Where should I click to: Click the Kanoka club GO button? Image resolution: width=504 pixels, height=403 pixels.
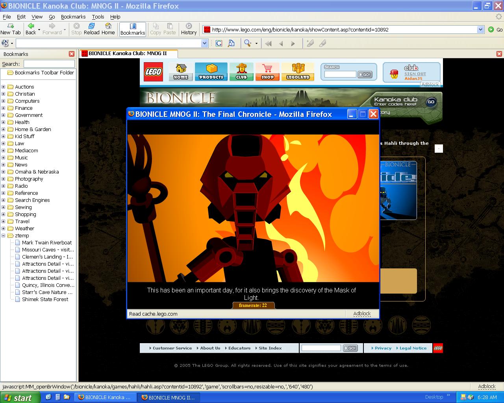431,102
